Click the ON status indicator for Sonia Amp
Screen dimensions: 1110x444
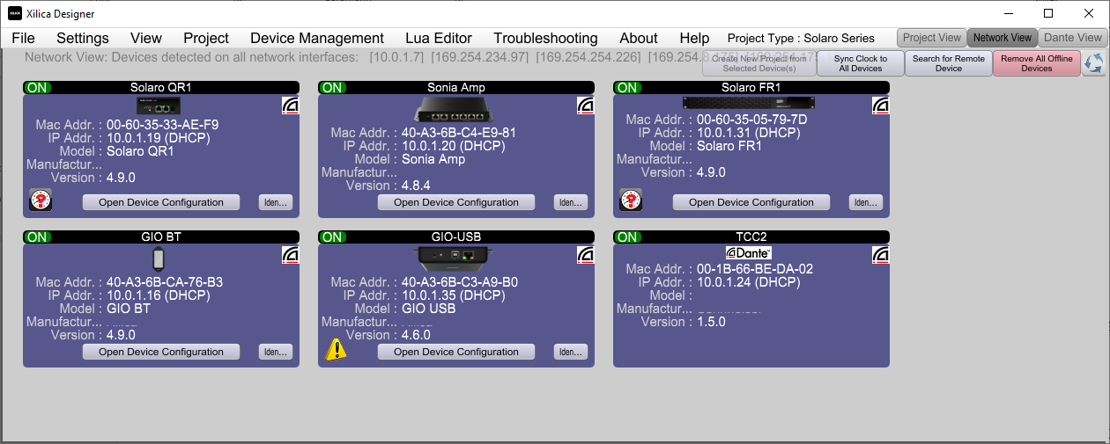pyautogui.click(x=332, y=88)
